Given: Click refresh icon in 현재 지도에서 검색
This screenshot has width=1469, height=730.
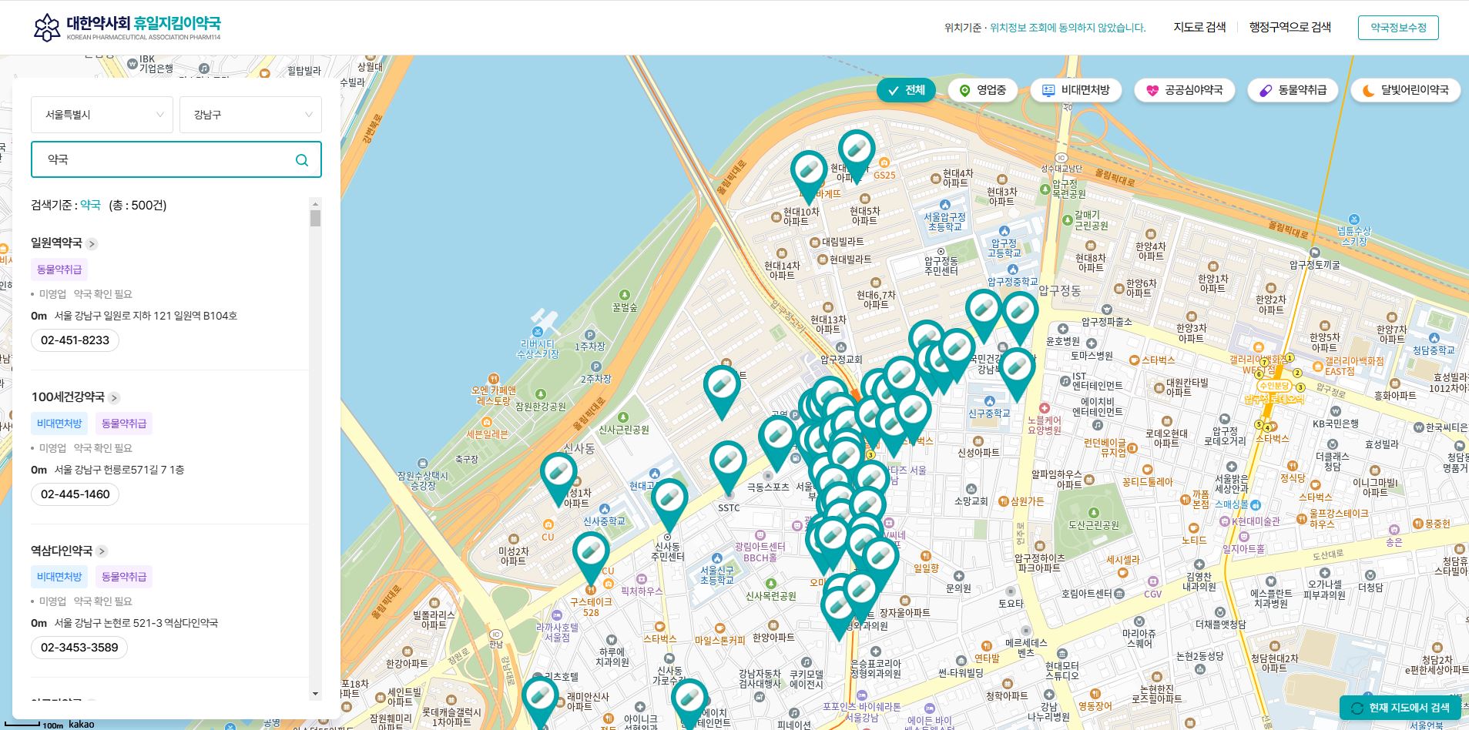Looking at the screenshot, I should [1357, 708].
